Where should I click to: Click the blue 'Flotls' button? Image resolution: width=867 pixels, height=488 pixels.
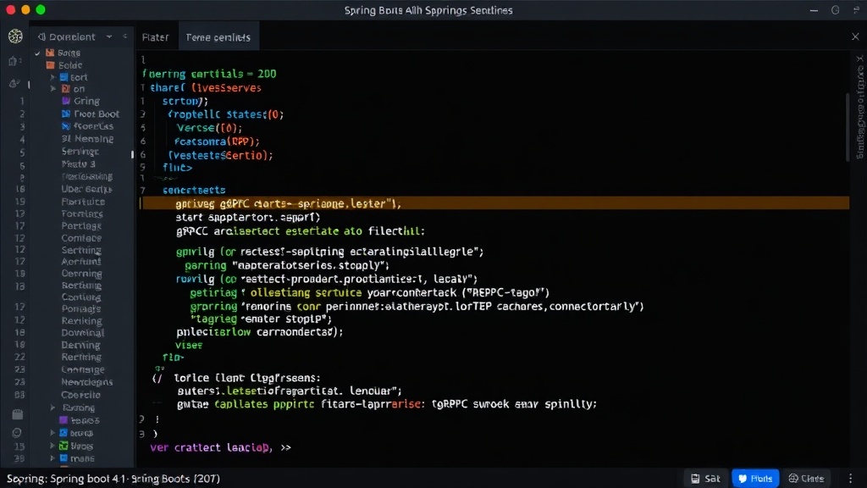point(755,478)
